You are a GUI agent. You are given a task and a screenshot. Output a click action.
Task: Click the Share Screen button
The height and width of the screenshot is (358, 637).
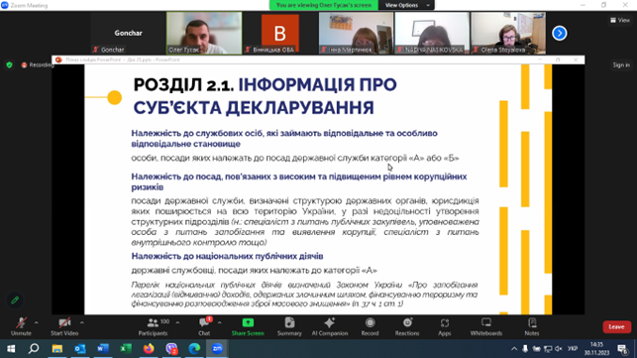(248, 326)
